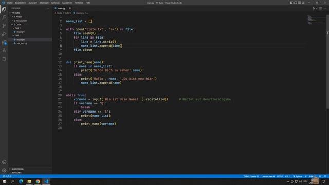329x185 pixels.
Task: Open the Anzeigen menu
Action: coord(44,3)
